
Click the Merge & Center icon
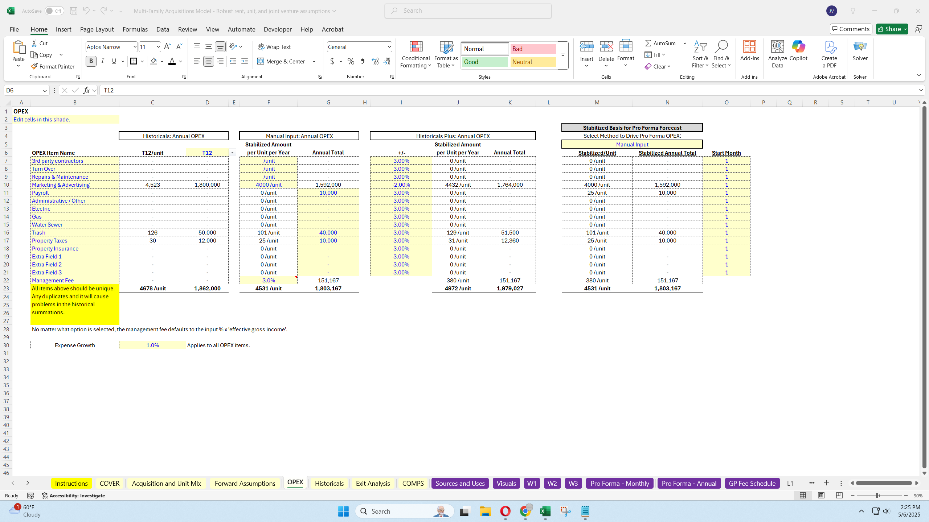(261, 61)
